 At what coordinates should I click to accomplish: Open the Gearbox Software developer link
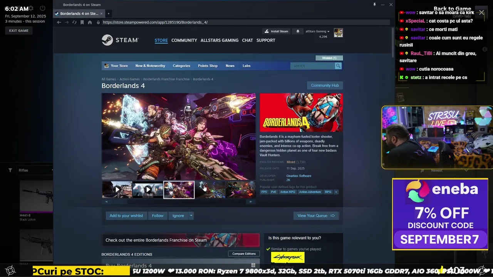pyautogui.click(x=299, y=176)
